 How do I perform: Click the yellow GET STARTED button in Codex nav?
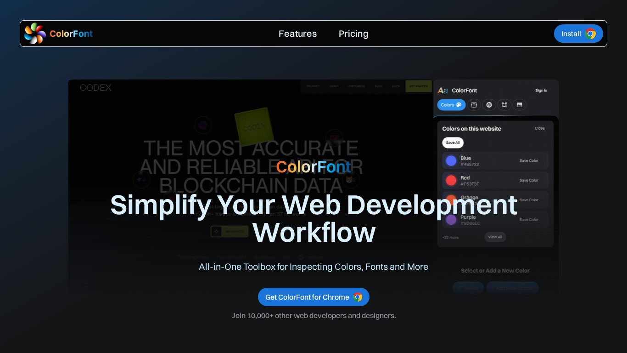pyautogui.click(x=419, y=86)
